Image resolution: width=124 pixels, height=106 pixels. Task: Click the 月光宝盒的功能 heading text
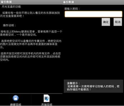coord(11,7)
